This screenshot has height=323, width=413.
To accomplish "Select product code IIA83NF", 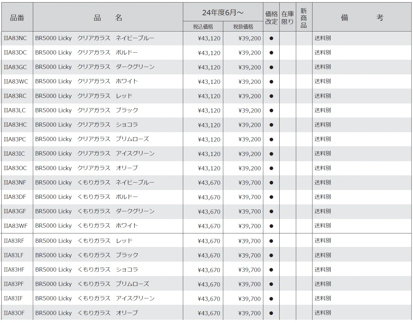I will coord(15,183).
